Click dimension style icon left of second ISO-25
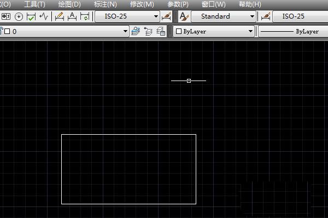Screen dimensions: 328x218 (266, 16)
